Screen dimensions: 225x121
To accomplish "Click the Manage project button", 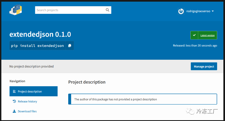I will (x=204, y=66).
